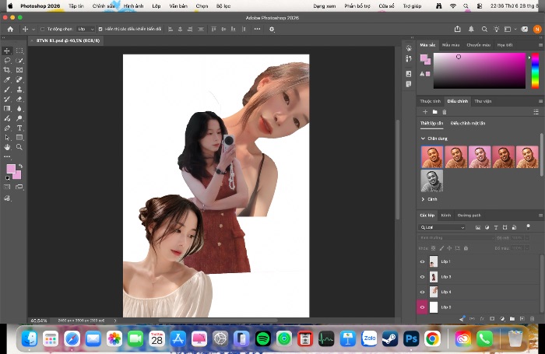Hide layer Lớp 4 with its eye
Screen dimensions: 545x354
(422, 293)
